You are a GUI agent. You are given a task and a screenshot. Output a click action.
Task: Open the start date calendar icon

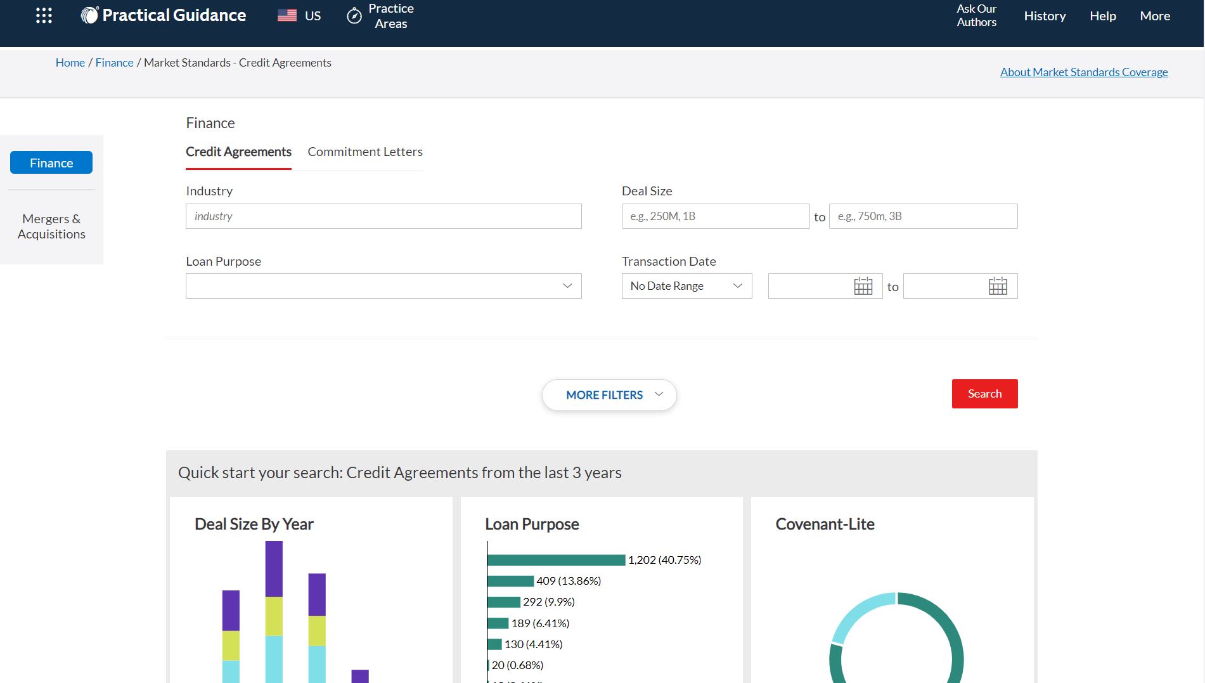(x=863, y=286)
